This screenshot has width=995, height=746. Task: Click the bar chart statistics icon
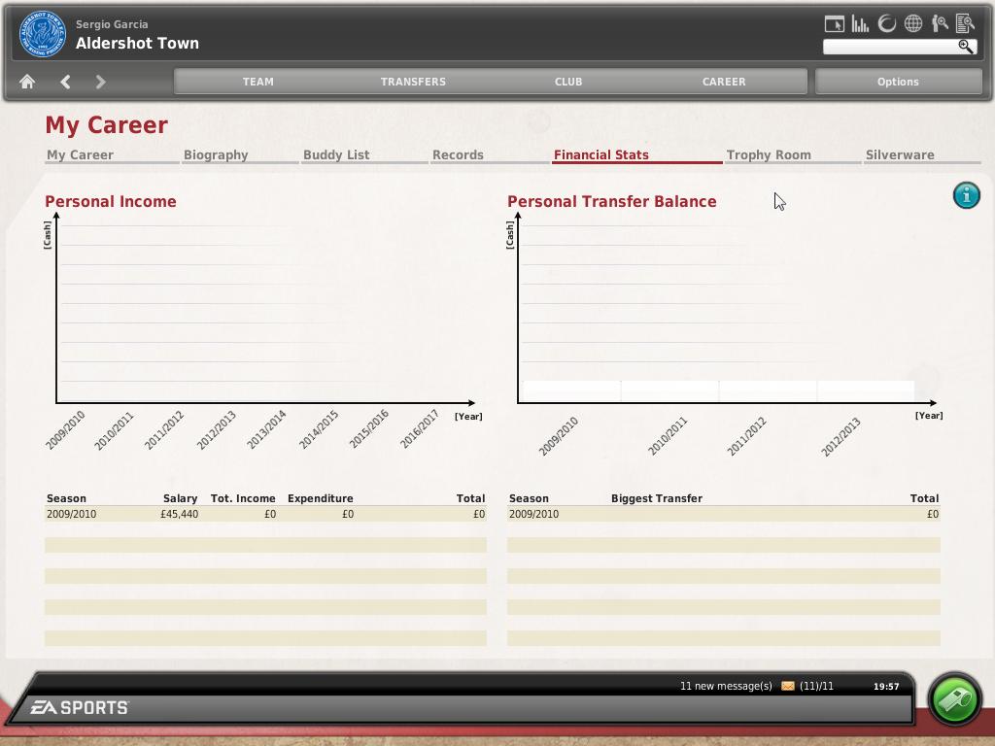click(860, 24)
